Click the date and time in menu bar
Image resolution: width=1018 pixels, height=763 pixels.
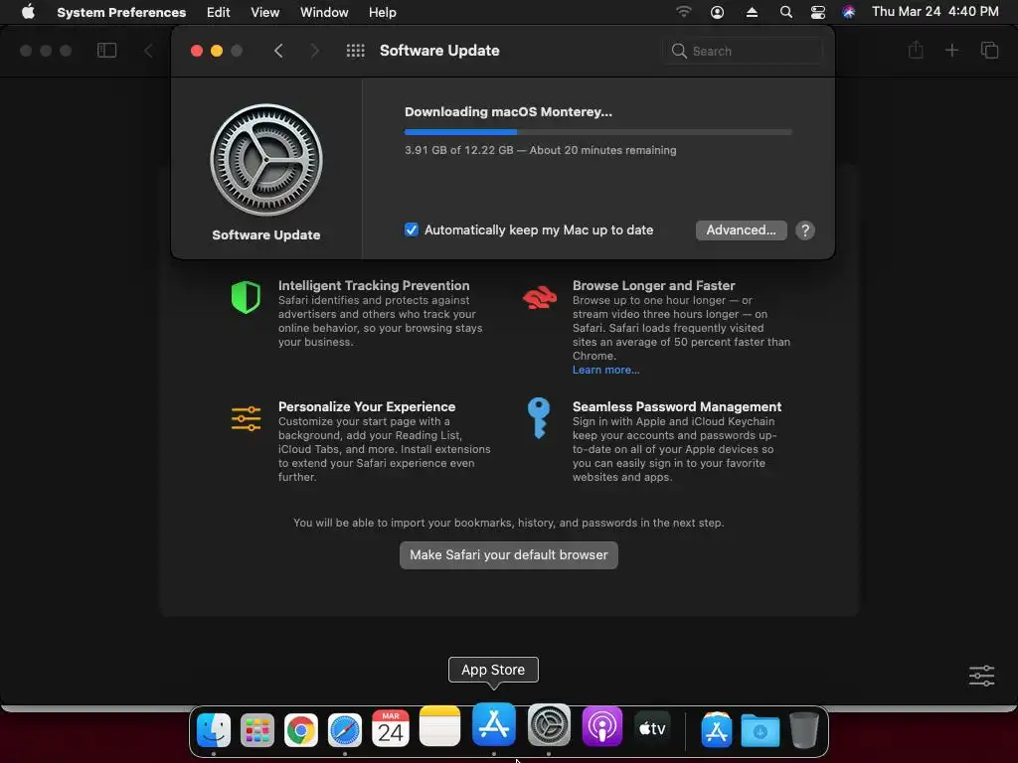[934, 12]
